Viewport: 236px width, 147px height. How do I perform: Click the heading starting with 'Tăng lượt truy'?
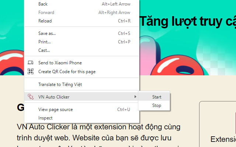188,22
